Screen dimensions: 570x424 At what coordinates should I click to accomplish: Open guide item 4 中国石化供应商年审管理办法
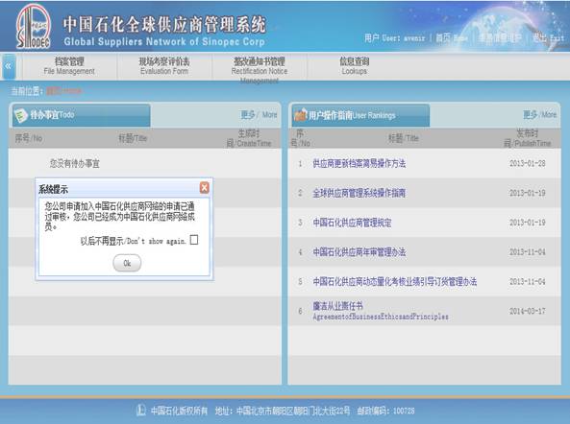click(x=359, y=251)
